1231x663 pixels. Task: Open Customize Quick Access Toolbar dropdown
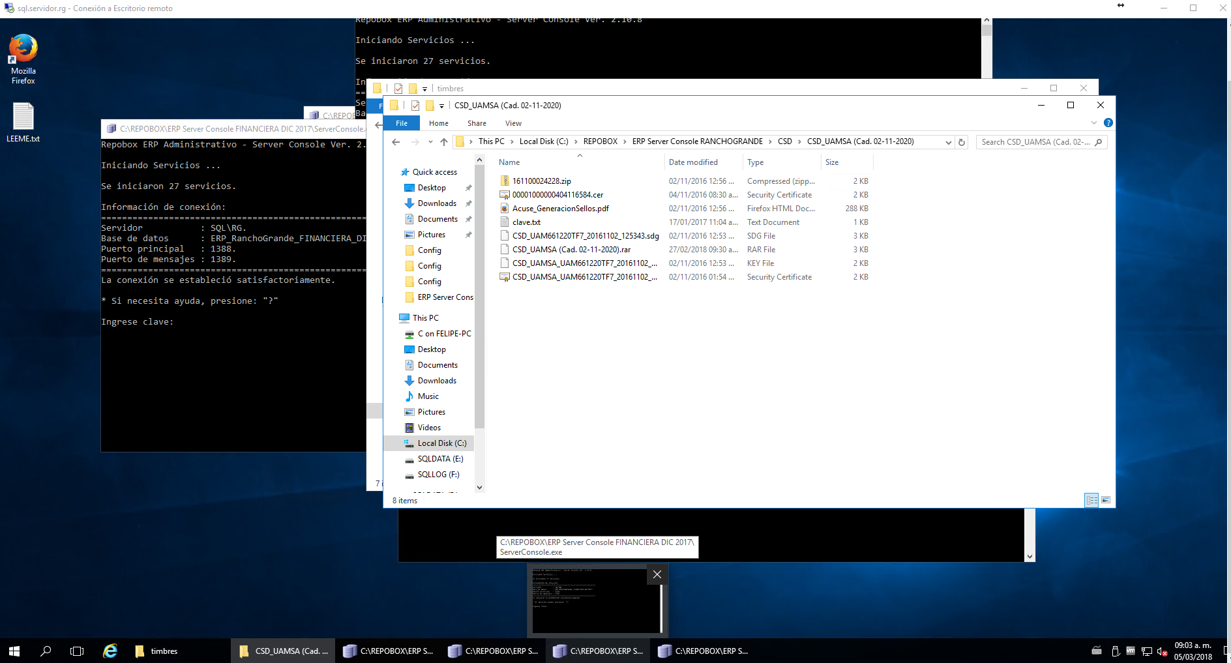point(441,106)
